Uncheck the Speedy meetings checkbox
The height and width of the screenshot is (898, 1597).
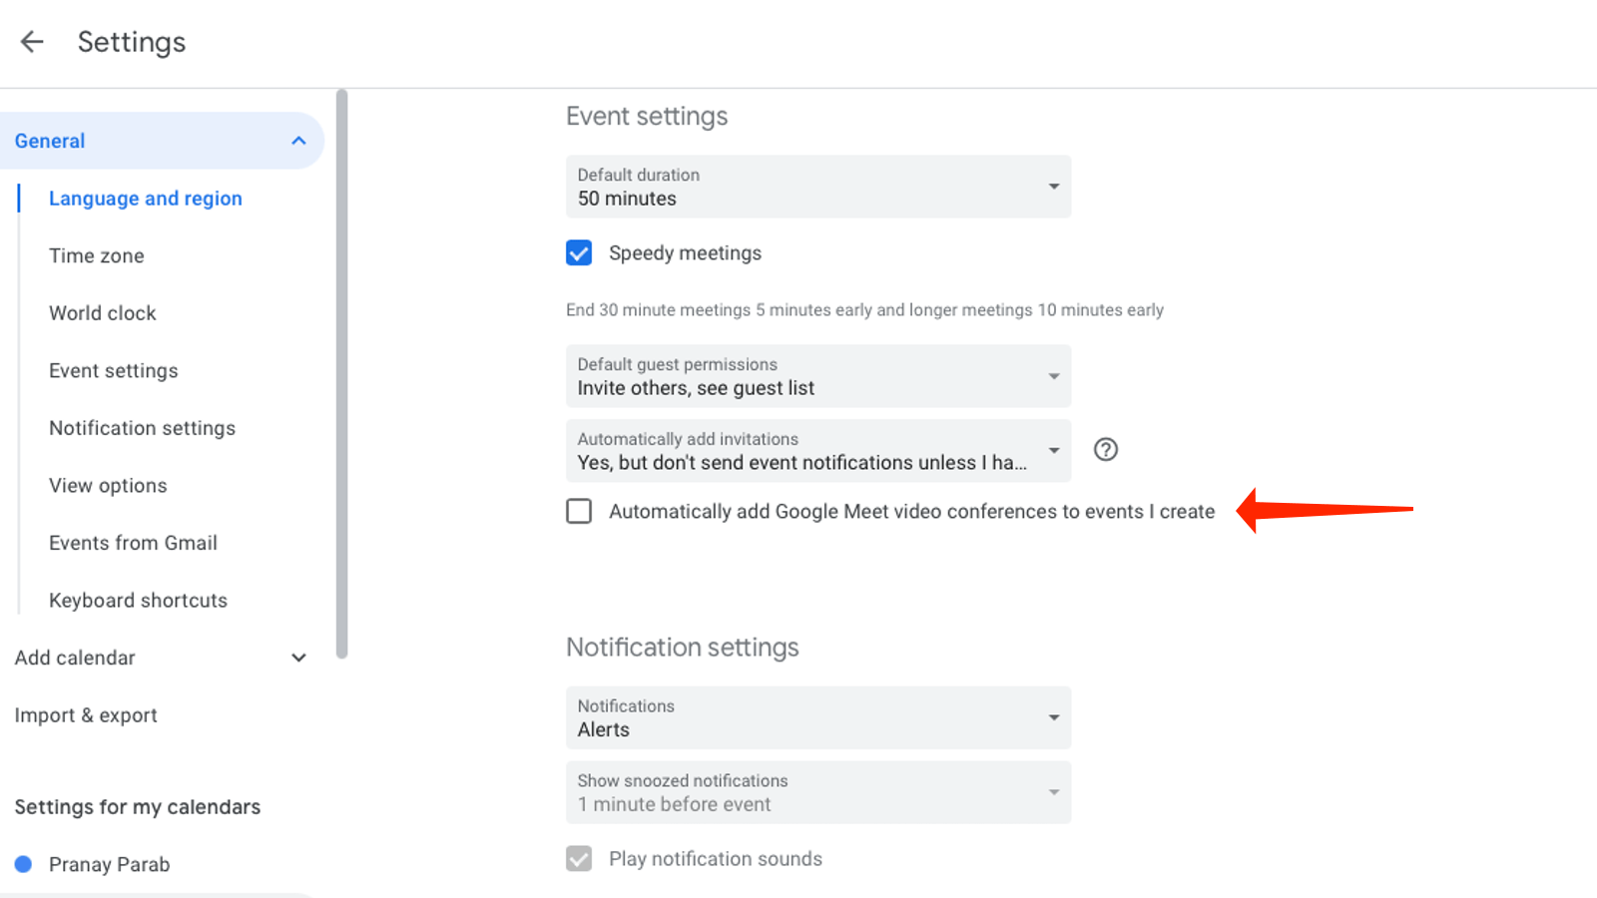coord(579,253)
